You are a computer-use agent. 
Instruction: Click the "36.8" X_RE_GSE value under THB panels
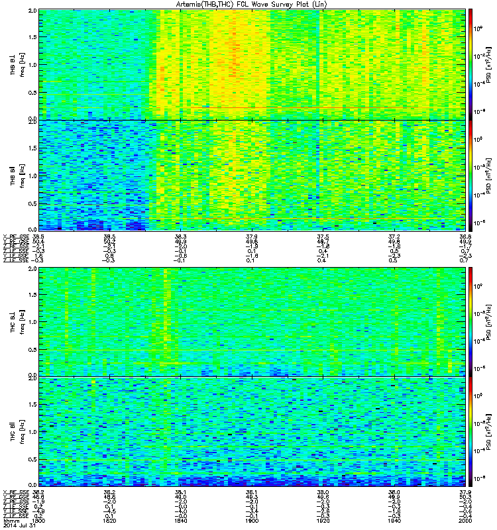pos(465,237)
